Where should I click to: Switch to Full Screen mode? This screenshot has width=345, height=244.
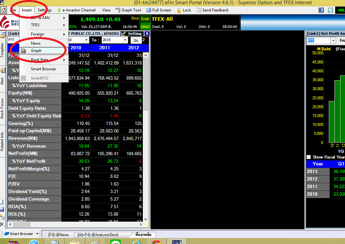[159, 10]
